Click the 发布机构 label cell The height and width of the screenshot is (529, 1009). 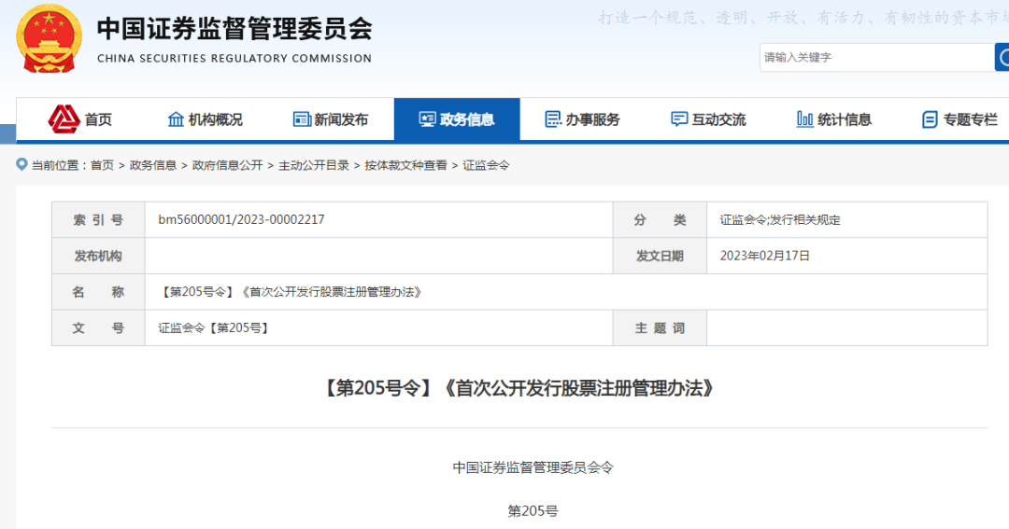pyautogui.click(x=98, y=256)
